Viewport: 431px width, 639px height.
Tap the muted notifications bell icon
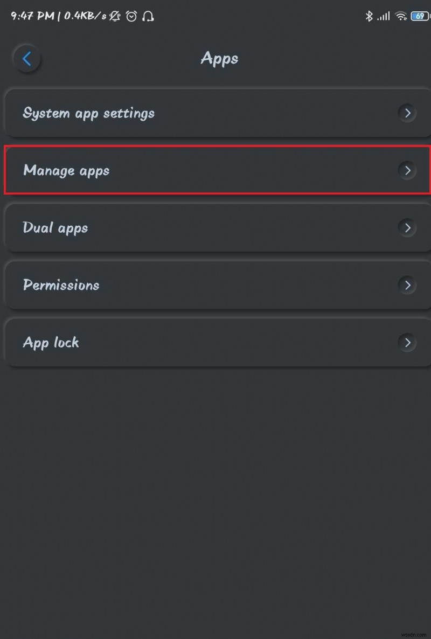114,16
